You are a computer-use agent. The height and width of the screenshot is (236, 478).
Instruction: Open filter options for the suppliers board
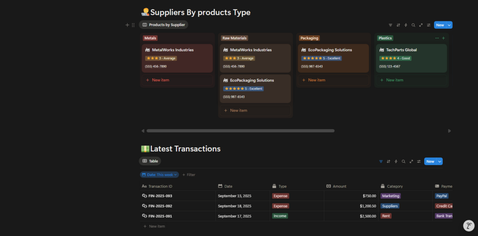pos(390,25)
